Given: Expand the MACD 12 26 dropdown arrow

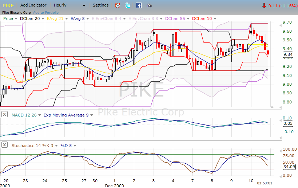Looking at the screenshot, I should 40,115.
